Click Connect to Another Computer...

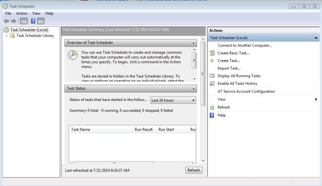tap(244, 46)
